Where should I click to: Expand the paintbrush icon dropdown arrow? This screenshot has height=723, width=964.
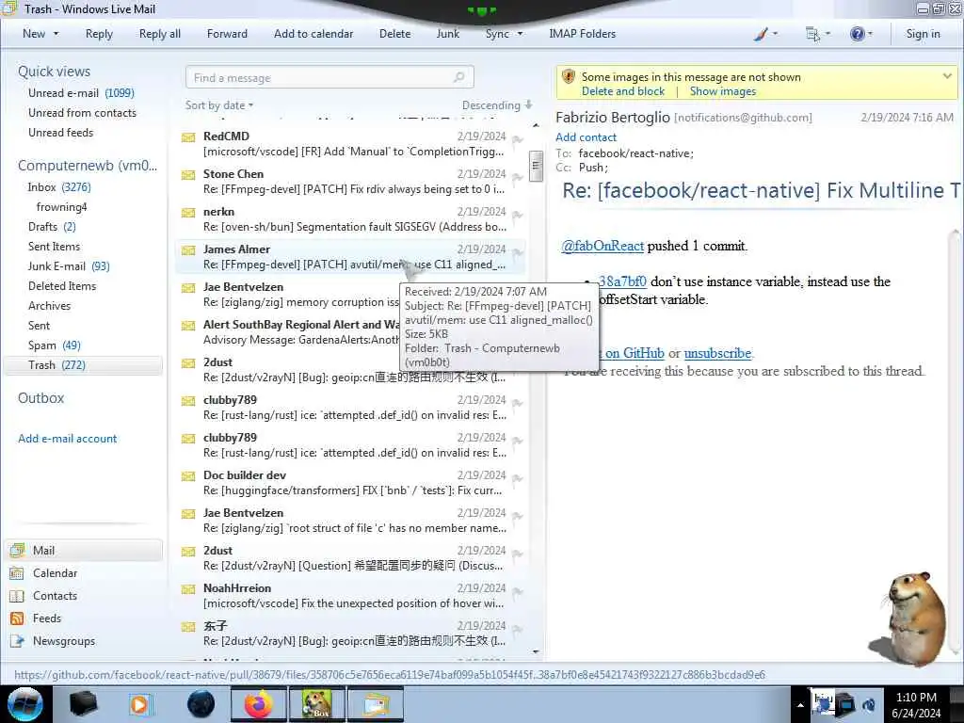775,34
